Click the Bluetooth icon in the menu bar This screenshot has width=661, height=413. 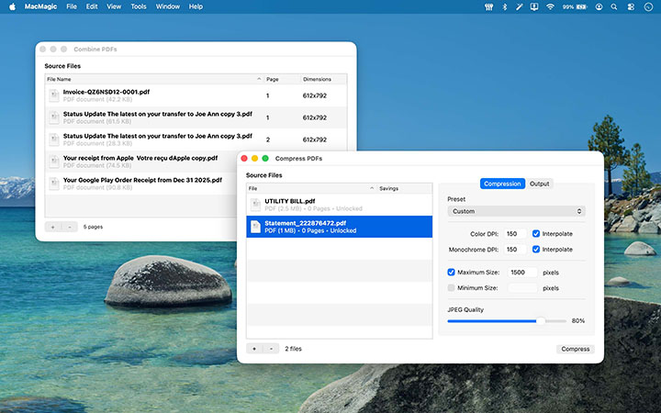pos(504,6)
